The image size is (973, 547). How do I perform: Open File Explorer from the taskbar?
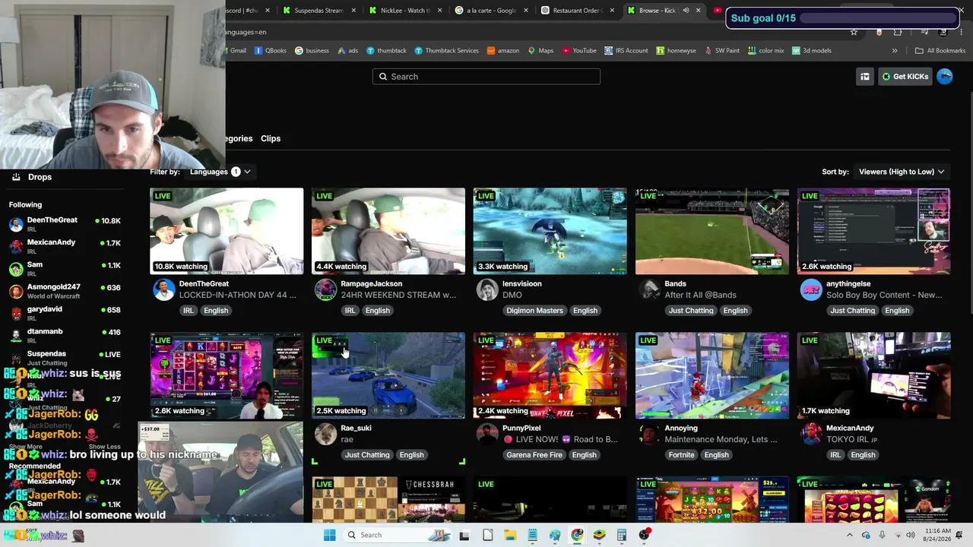pyautogui.click(x=510, y=535)
